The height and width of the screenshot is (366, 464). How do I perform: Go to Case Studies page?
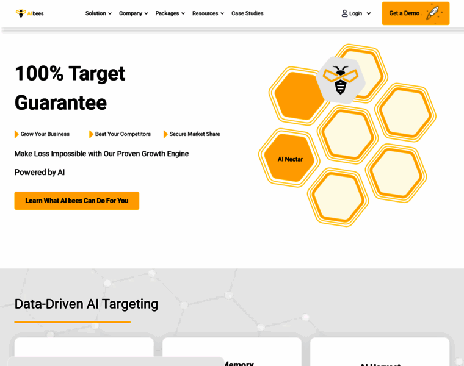pyautogui.click(x=247, y=13)
